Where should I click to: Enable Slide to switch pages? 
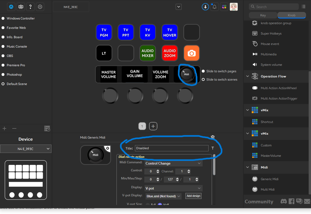pyautogui.click(x=203, y=71)
